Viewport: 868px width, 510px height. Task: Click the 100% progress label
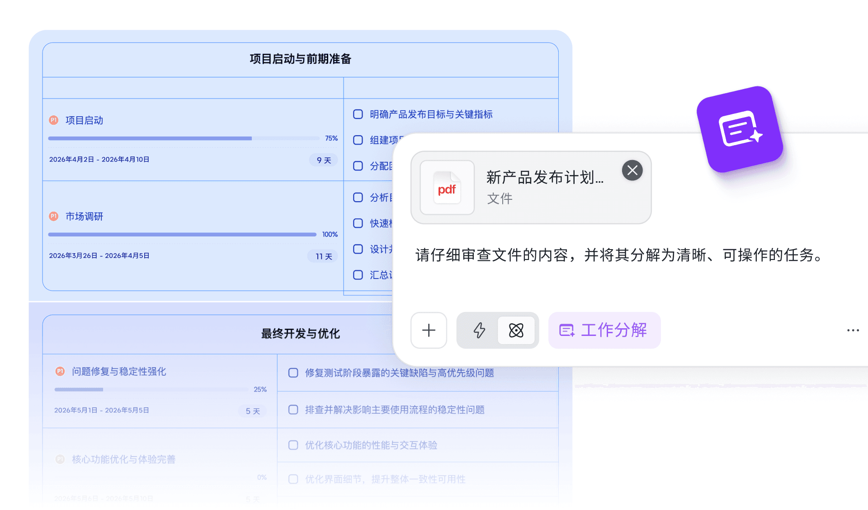point(330,235)
